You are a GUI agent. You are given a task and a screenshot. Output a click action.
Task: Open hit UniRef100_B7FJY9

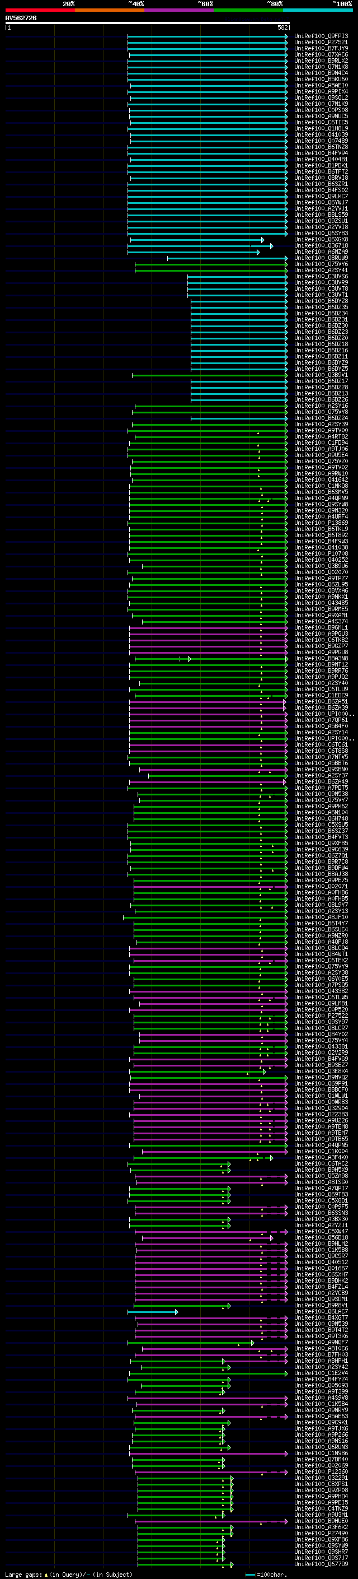click(x=321, y=48)
